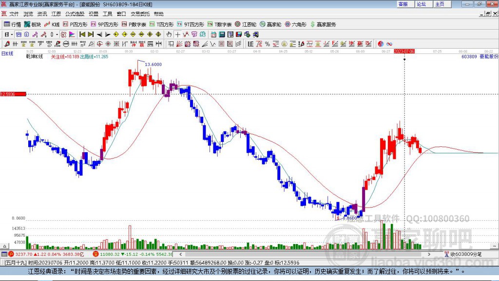
Task: Click the 关注线=10.189 label
Action: coord(65,56)
